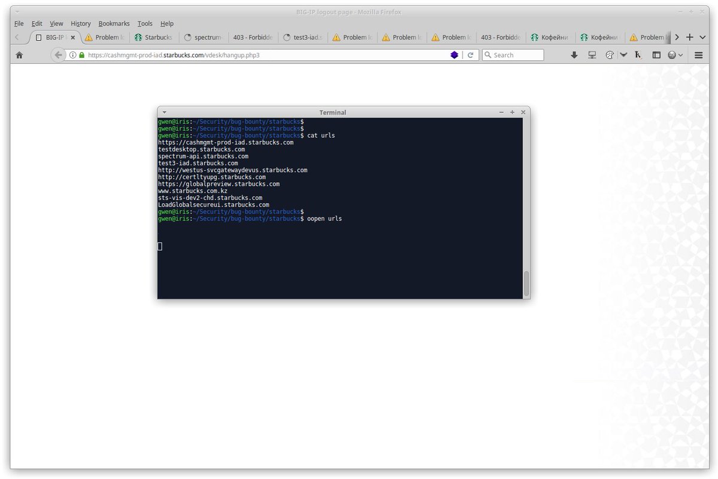Switch to the test3-iad.s tab
Screen dimensions: 718x479
(x=302, y=37)
